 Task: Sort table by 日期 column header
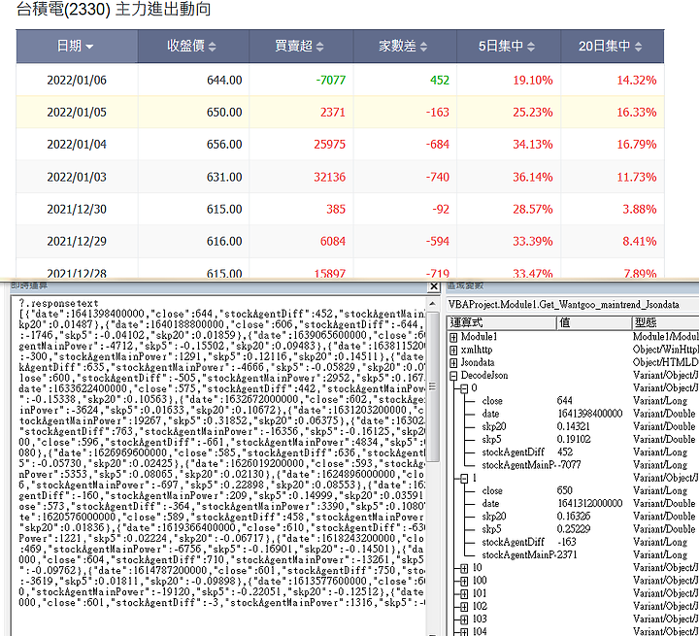(77, 46)
